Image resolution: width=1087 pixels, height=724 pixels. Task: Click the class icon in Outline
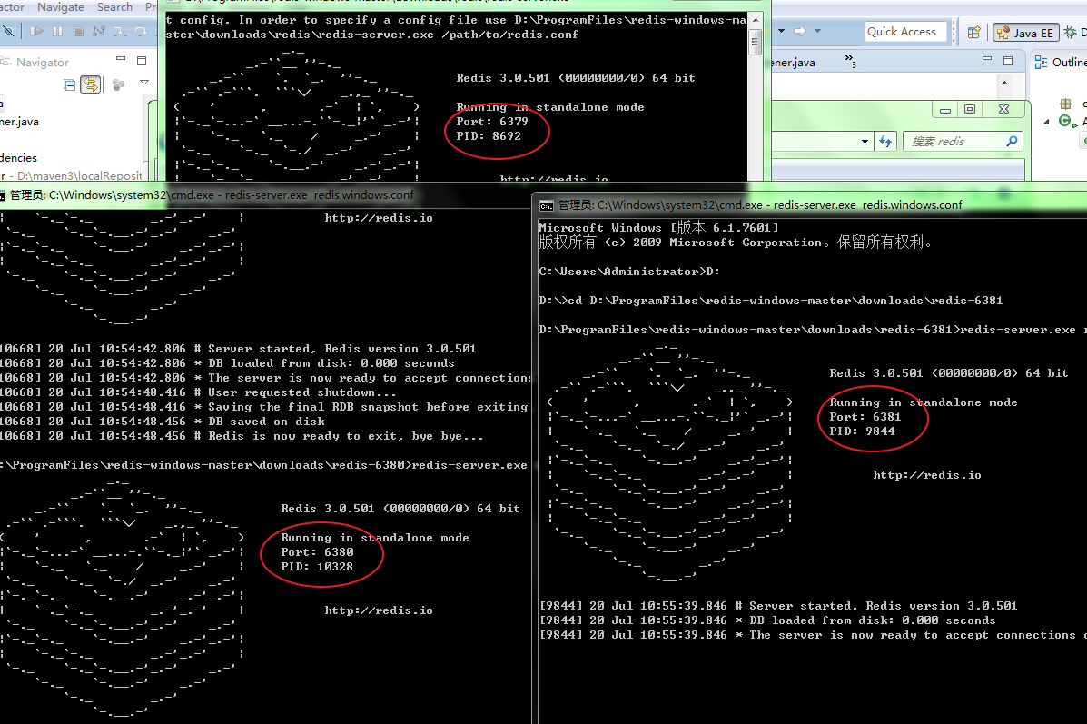point(1065,122)
